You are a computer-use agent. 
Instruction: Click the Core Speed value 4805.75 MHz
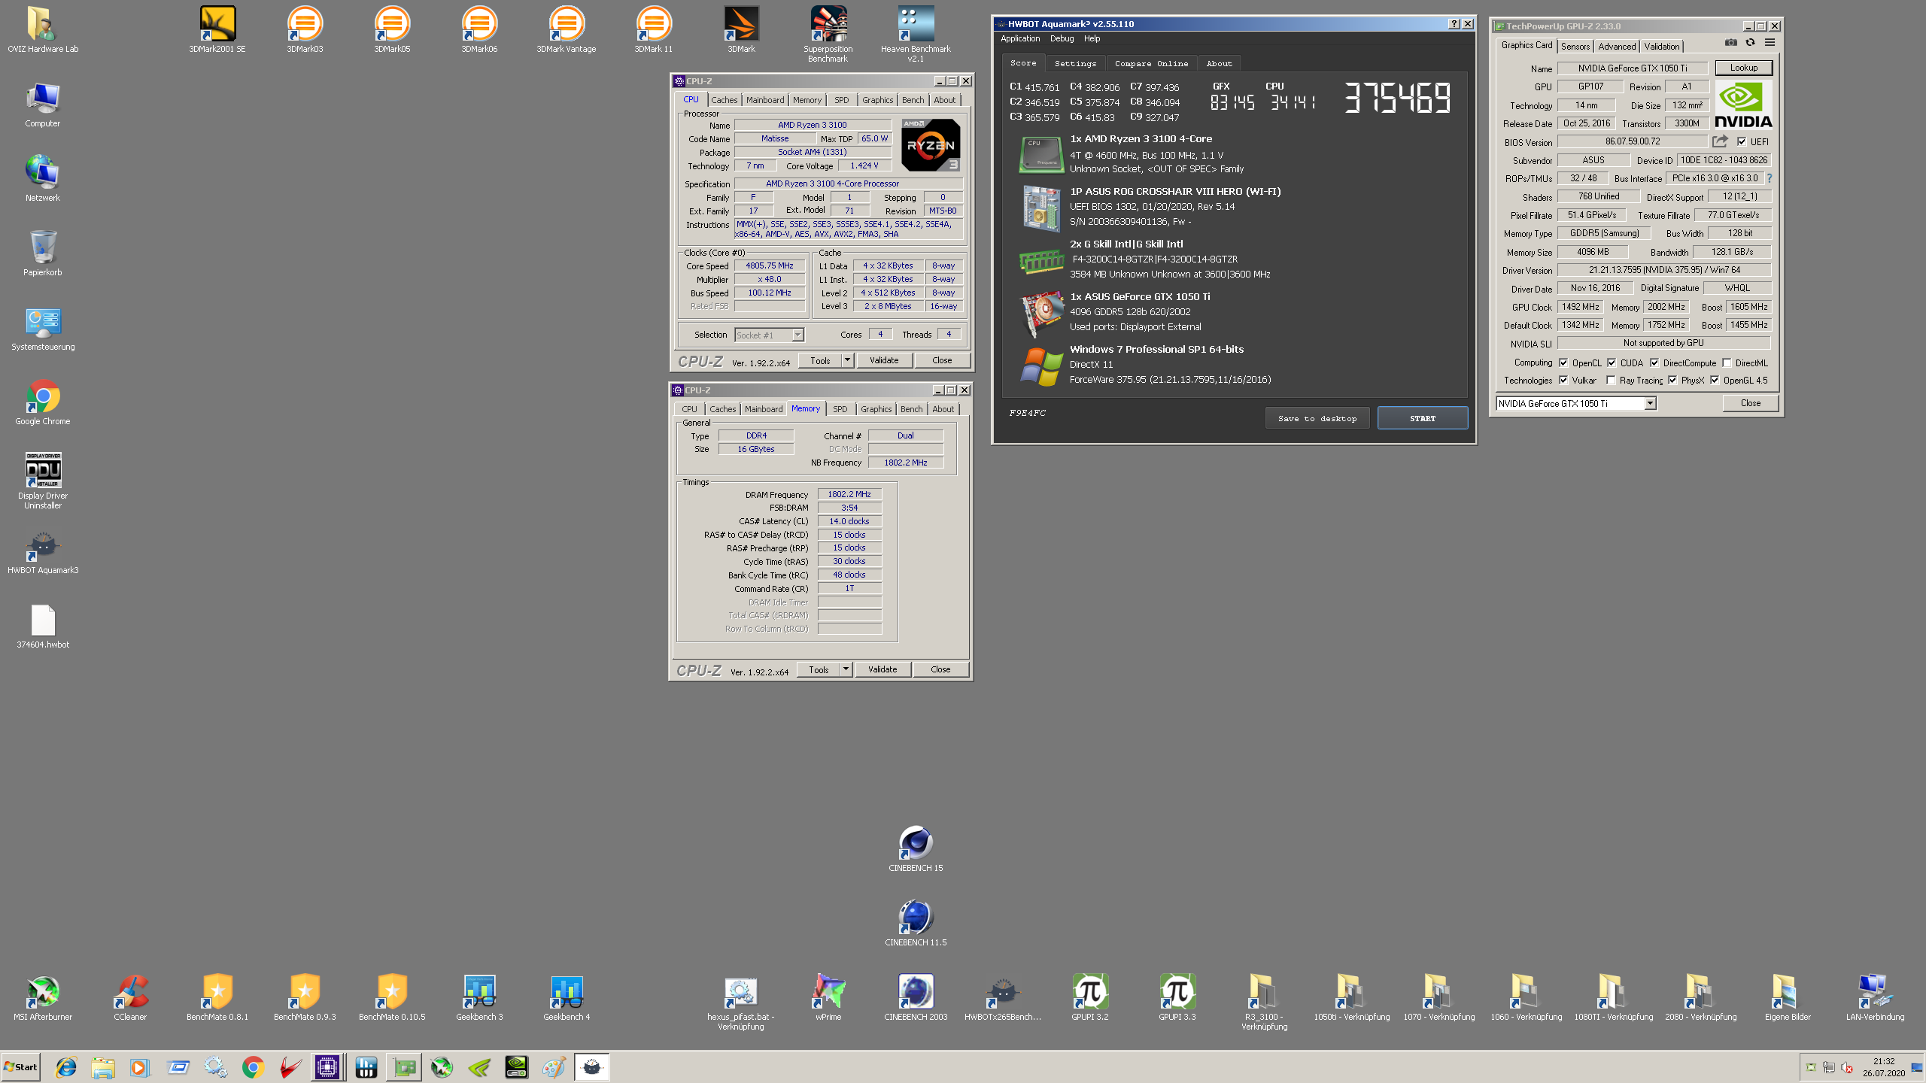click(770, 265)
